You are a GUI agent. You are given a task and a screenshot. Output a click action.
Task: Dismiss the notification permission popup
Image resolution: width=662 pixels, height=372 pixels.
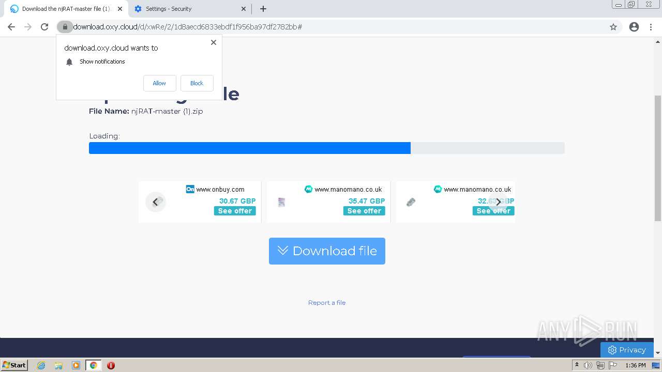coord(214,42)
